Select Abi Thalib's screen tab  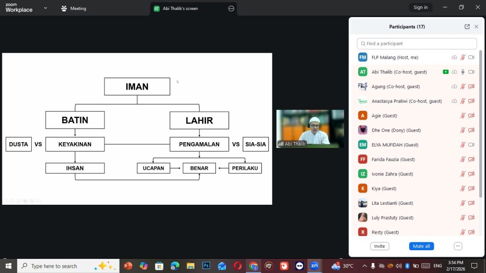pyautogui.click(x=180, y=9)
